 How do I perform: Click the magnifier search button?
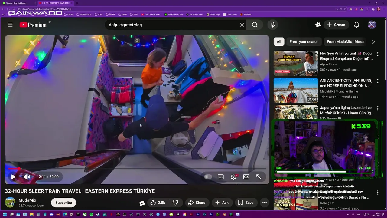255,25
